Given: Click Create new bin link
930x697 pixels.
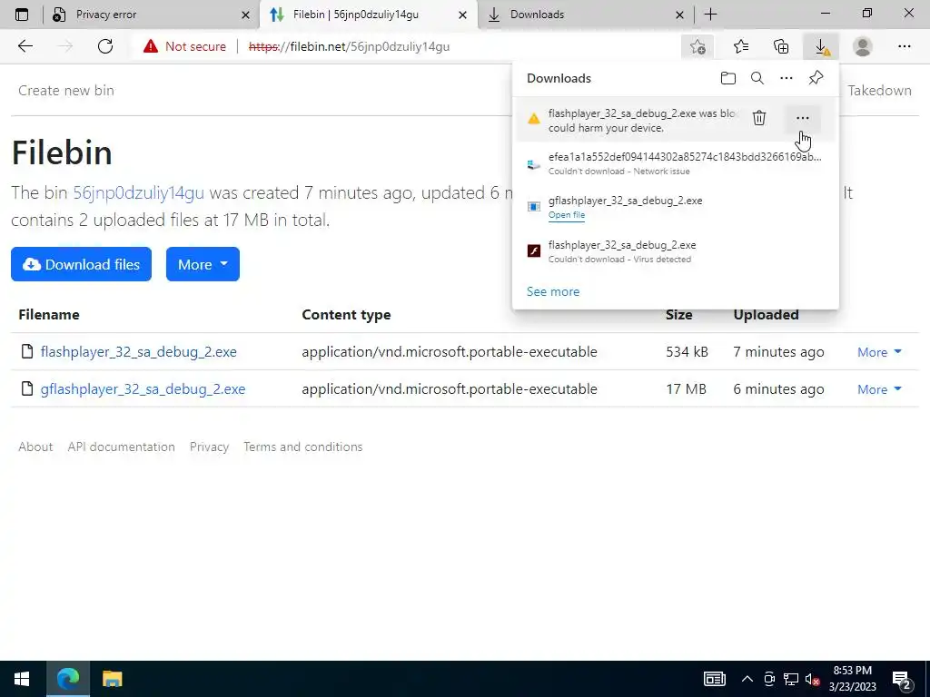Looking at the screenshot, I should click(65, 90).
